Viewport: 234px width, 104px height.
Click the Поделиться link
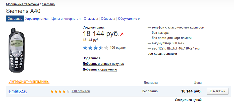(91, 58)
